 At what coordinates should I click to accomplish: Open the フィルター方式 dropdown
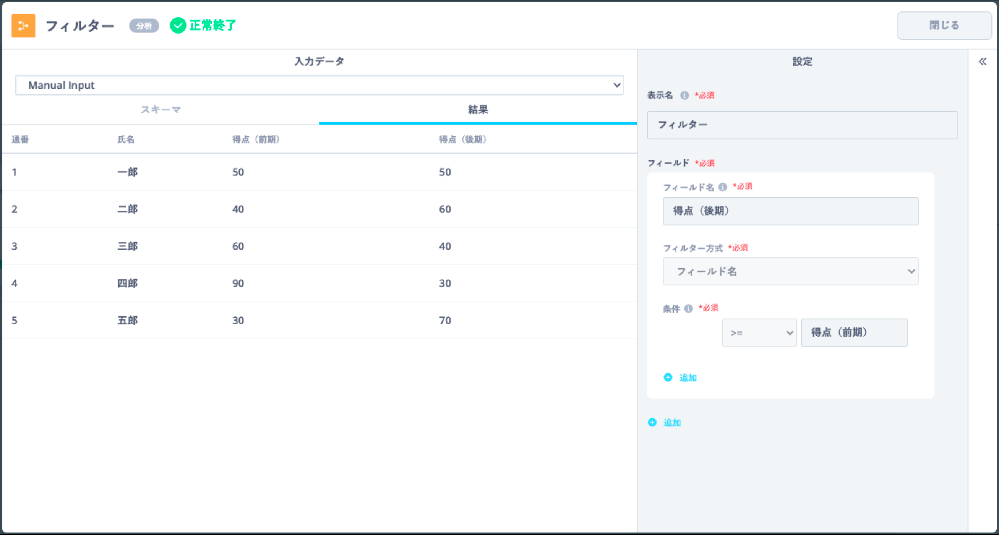(790, 271)
